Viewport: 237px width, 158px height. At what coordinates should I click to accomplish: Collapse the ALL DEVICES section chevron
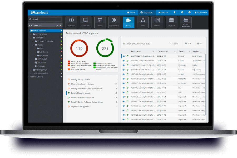pyautogui.click(x=29, y=26)
